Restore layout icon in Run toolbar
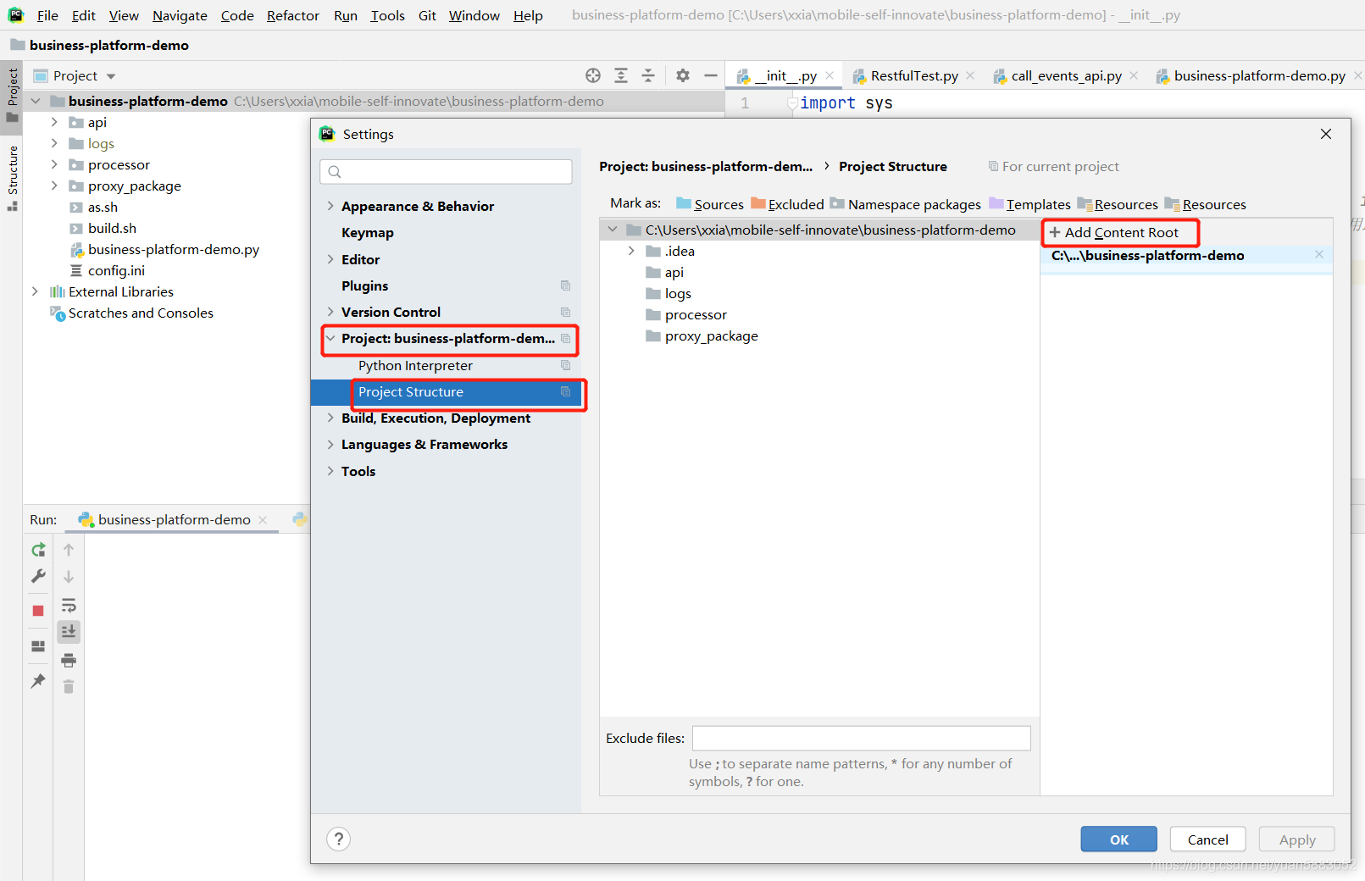 (38, 646)
